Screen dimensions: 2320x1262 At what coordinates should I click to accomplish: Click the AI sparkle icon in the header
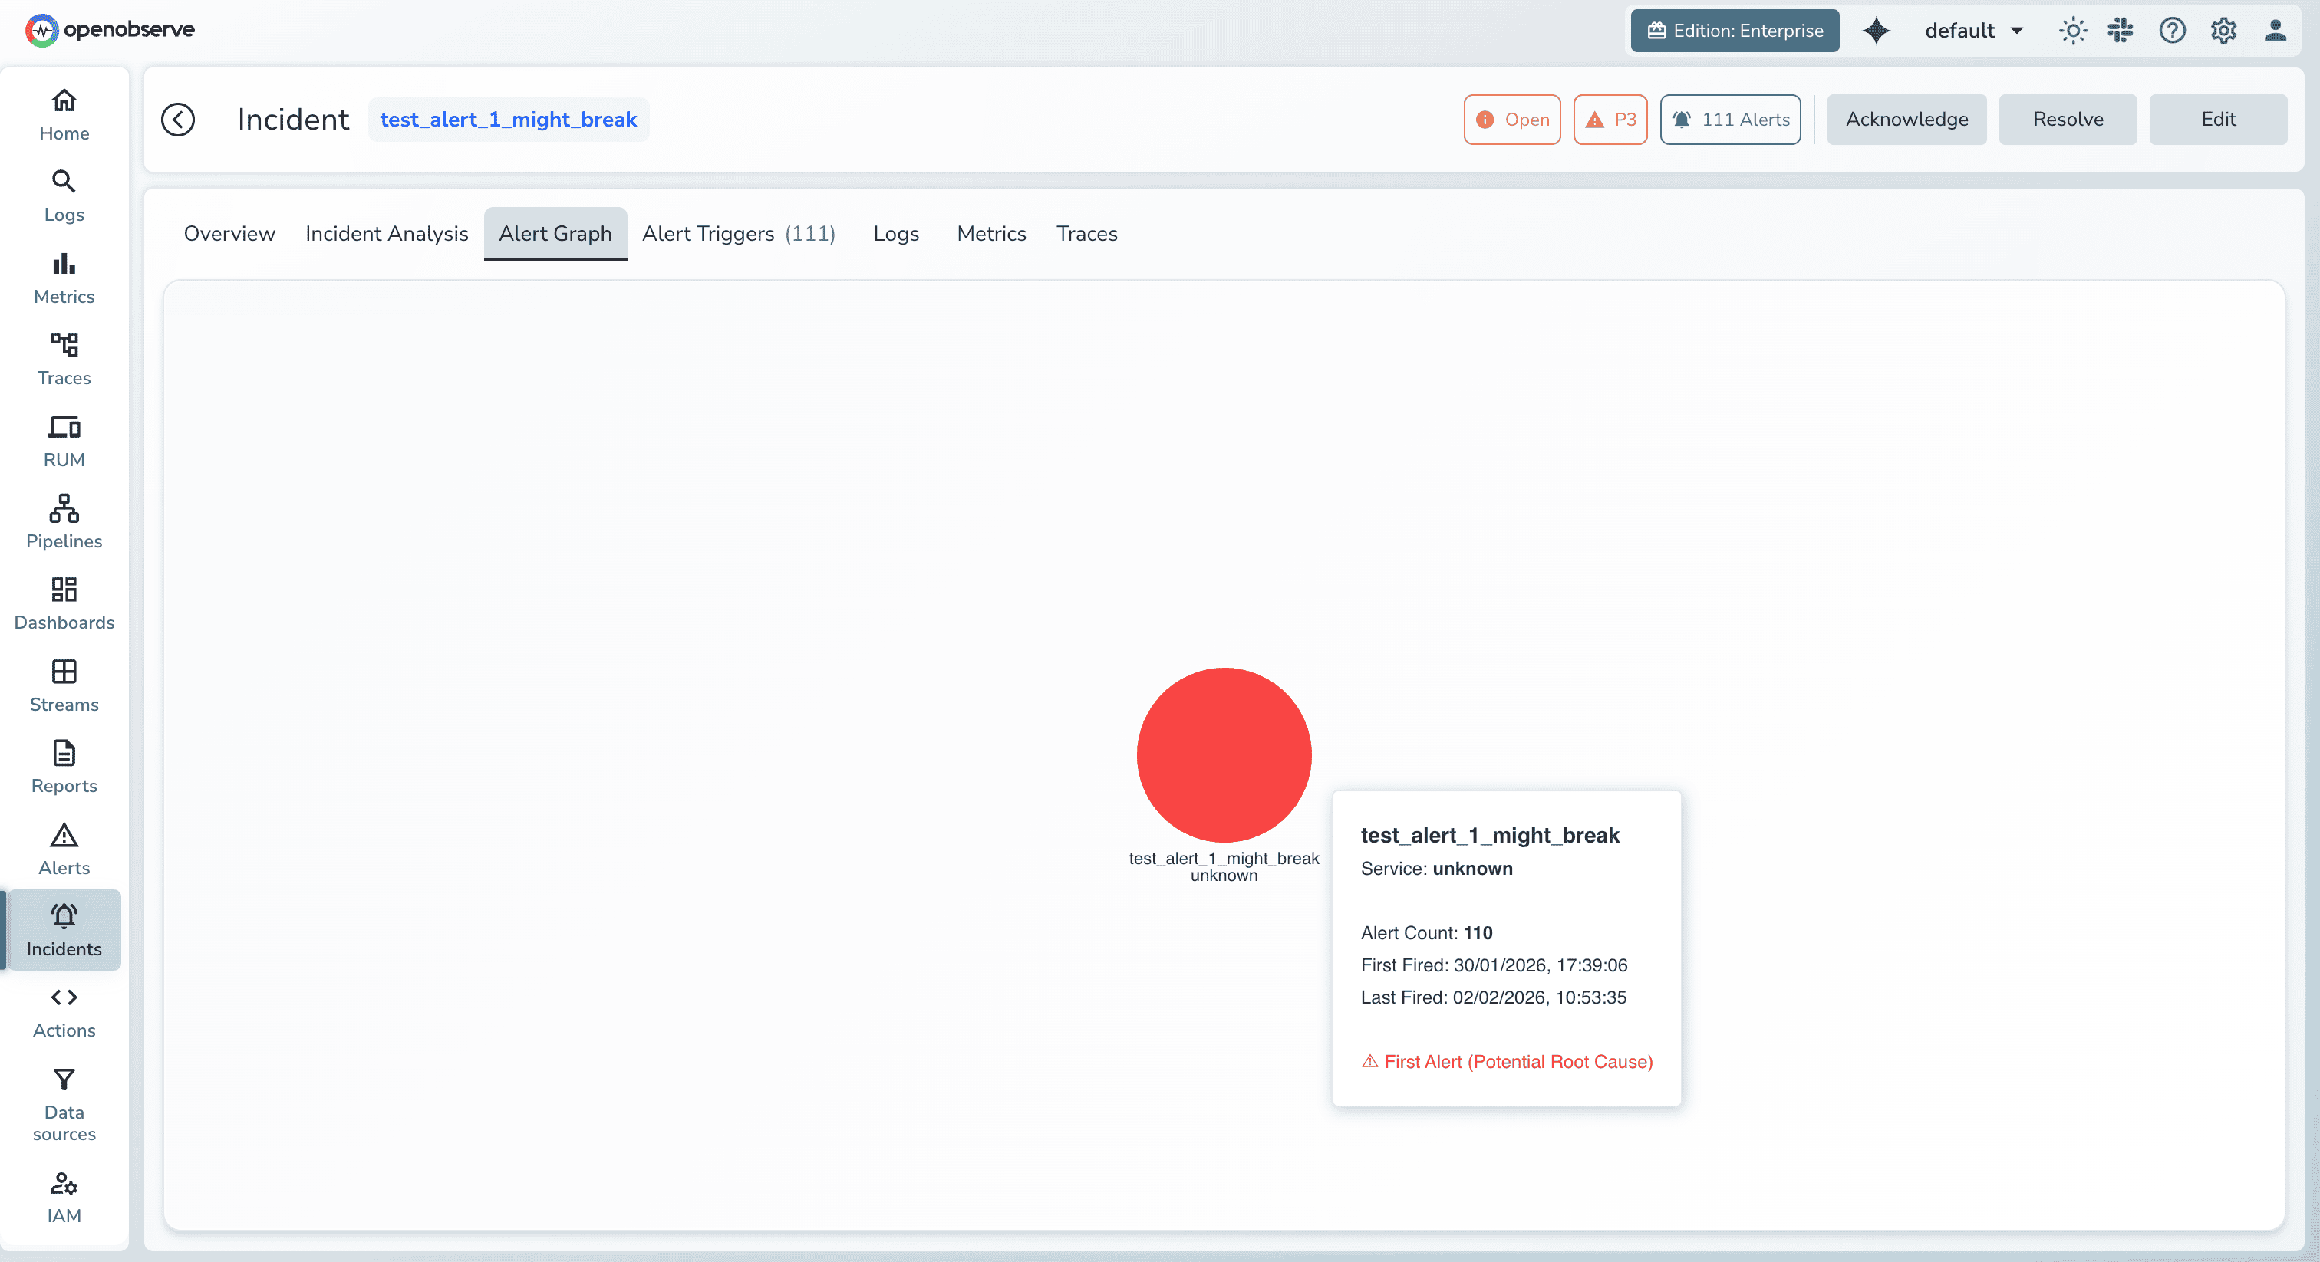1877,30
